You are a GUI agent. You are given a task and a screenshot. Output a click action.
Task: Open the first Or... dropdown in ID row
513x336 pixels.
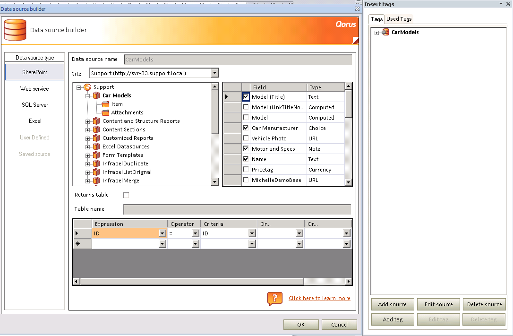tap(299, 233)
